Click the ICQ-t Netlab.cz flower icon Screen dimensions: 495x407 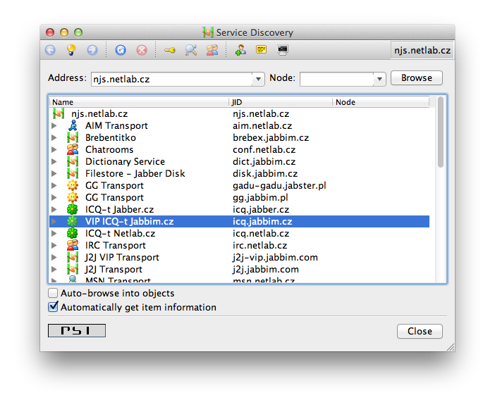(73, 233)
